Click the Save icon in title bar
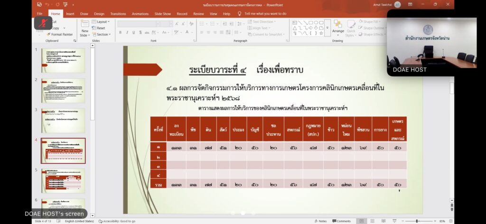This screenshot has width=486, height=224. [39, 4]
